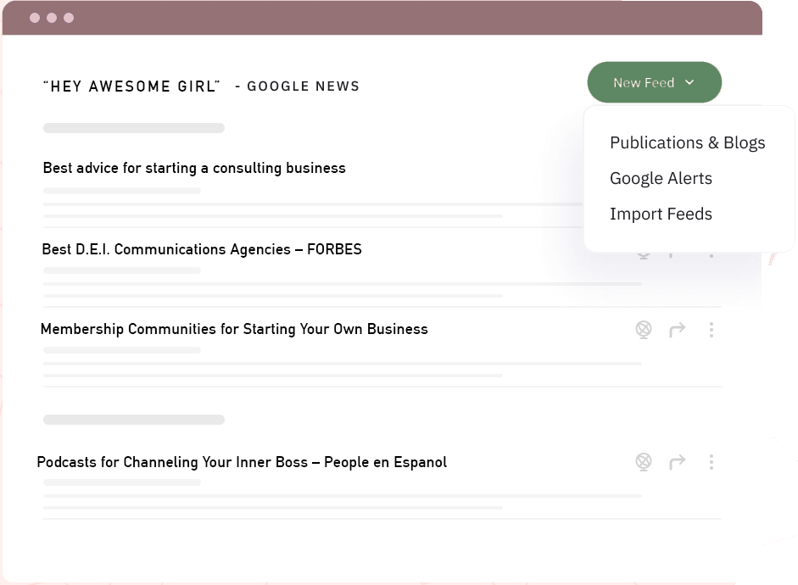Click the middle window control dot
The image size is (798, 585).
[52, 18]
